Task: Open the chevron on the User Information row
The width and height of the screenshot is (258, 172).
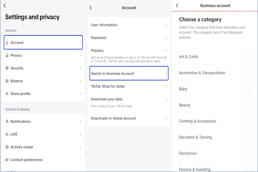Action: pyautogui.click(x=166, y=25)
